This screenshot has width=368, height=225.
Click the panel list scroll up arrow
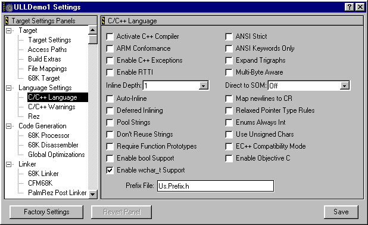pyautogui.click(x=93, y=30)
